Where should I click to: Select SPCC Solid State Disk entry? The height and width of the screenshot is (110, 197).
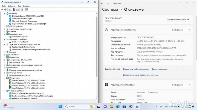(x=20, y=42)
